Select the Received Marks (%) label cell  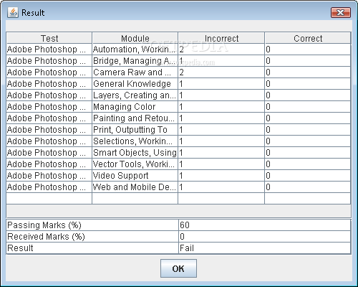(x=92, y=237)
